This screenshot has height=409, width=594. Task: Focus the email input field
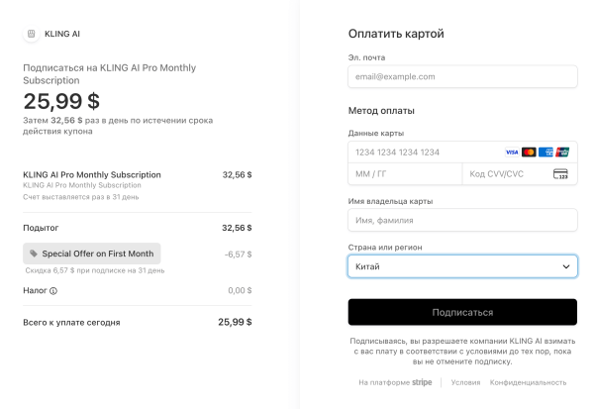coord(462,76)
